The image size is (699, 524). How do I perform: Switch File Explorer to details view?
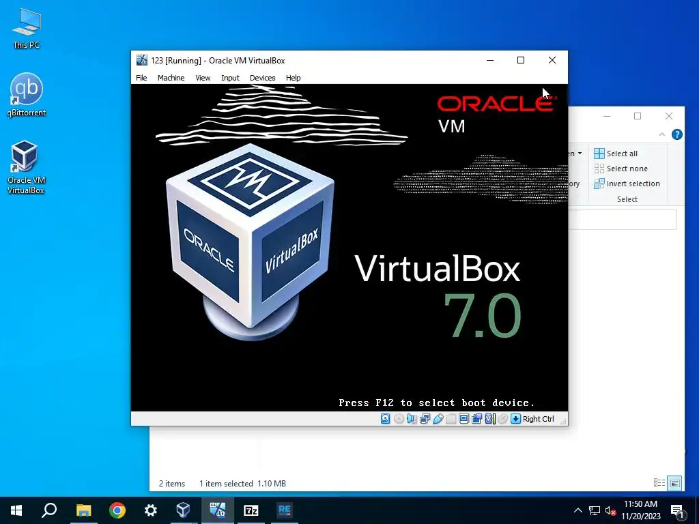pos(659,483)
